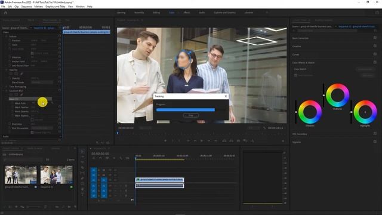Click Go to In point button
Screen dimensions: 382x215
[x=188, y=141]
